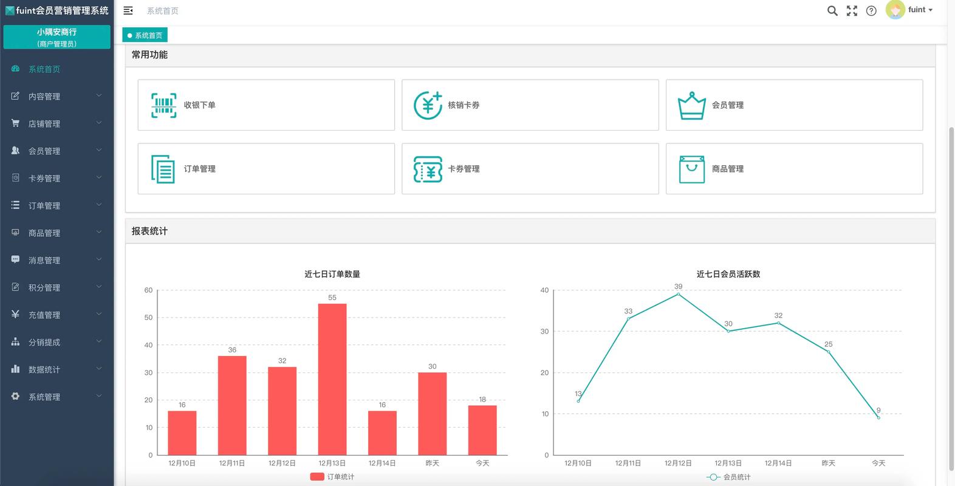Click the 近七日订单数量 chart title
This screenshot has height=486, width=955.
(332, 274)
